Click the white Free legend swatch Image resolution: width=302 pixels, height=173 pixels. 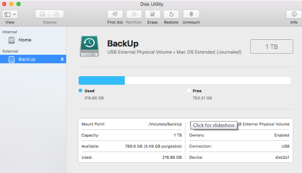coord(189,90)
